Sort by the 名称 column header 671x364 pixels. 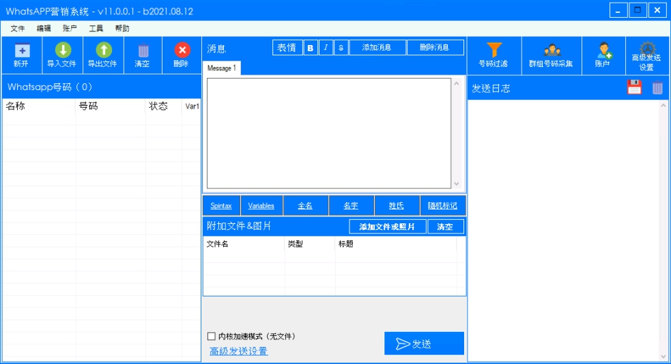pos(39,106)
